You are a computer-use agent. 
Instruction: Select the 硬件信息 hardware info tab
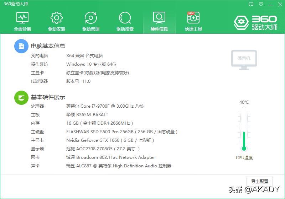159,21
